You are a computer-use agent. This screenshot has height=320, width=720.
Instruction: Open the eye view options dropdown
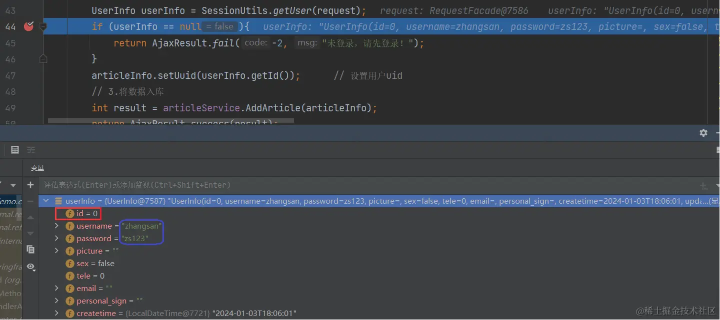pyautogui.click(x=30, y=267)
